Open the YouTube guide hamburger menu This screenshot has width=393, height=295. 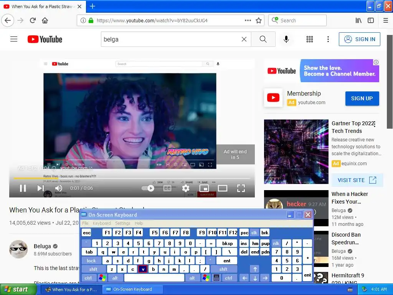click(14, 39)
